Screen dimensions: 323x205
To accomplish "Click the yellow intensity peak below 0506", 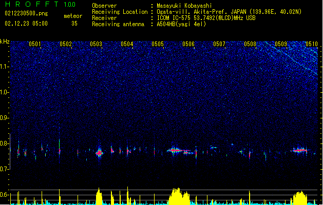I will pos(179,196).
